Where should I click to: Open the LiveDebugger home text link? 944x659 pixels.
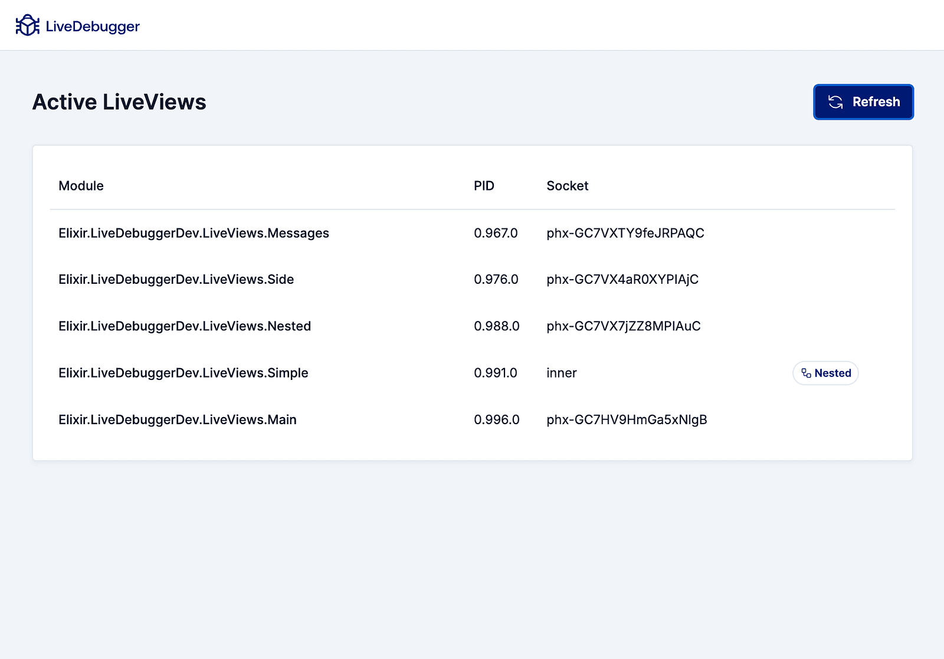click(x=93, y=27)
